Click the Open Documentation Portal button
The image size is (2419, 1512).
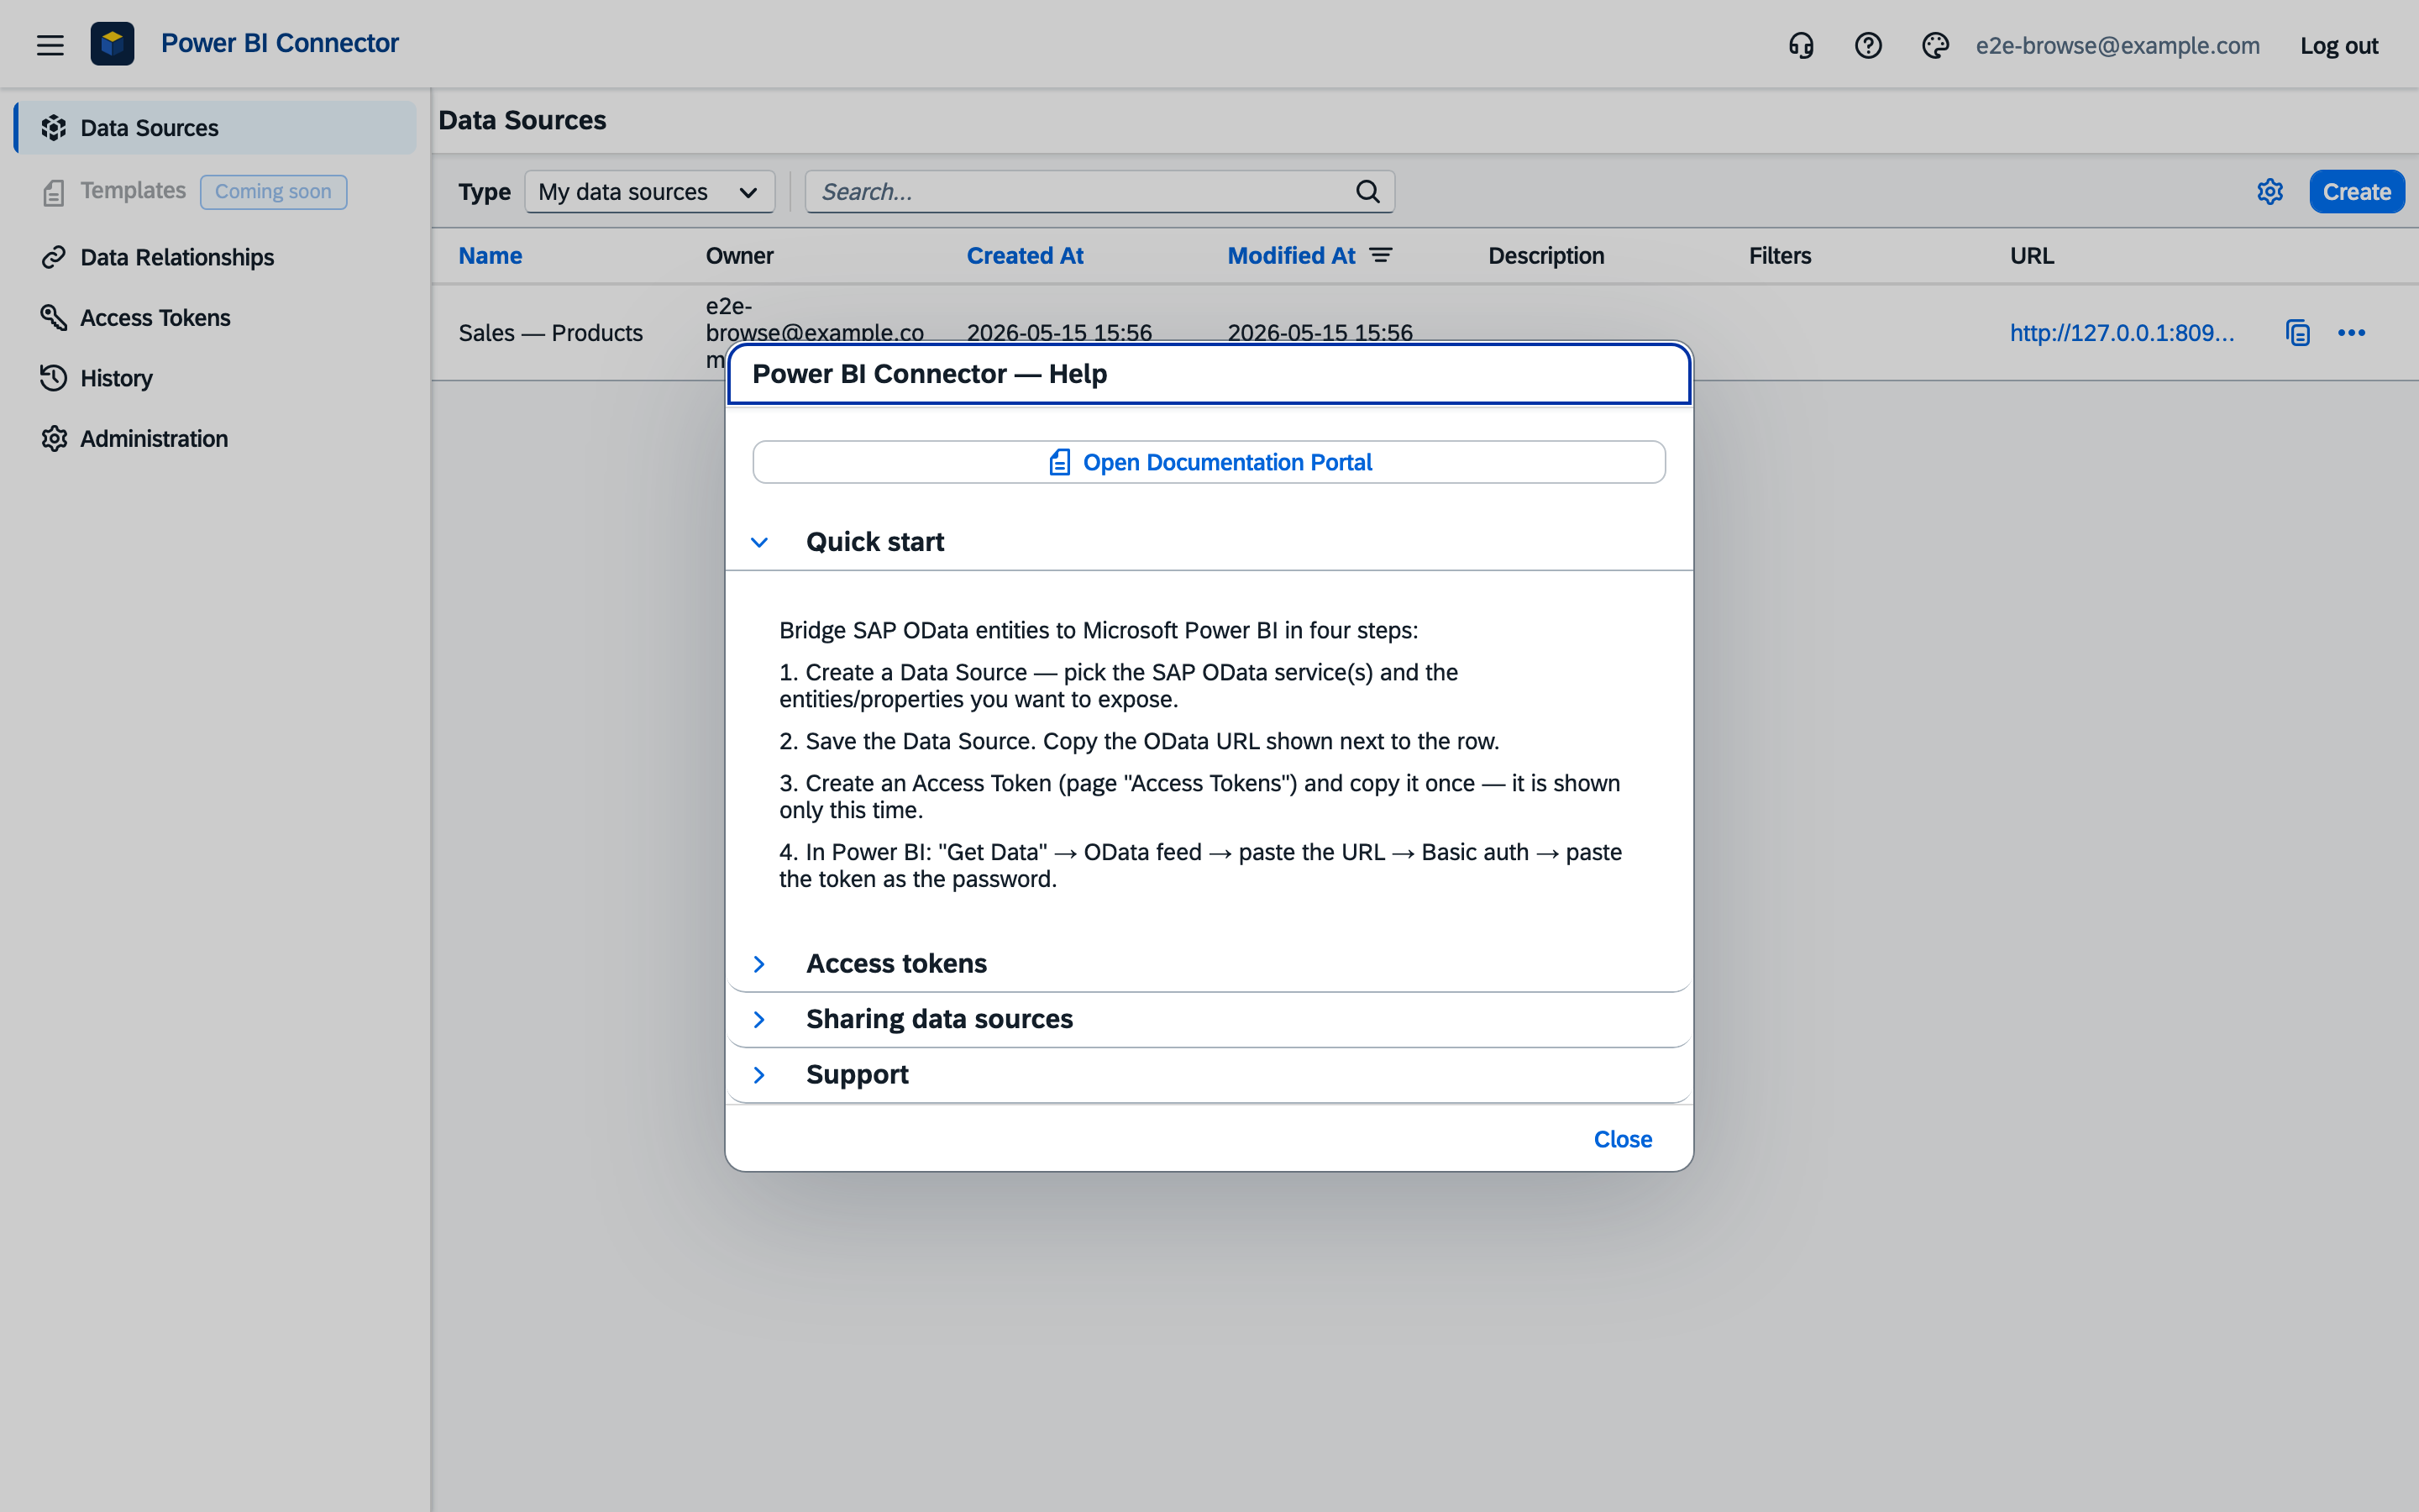point(1209,462)
